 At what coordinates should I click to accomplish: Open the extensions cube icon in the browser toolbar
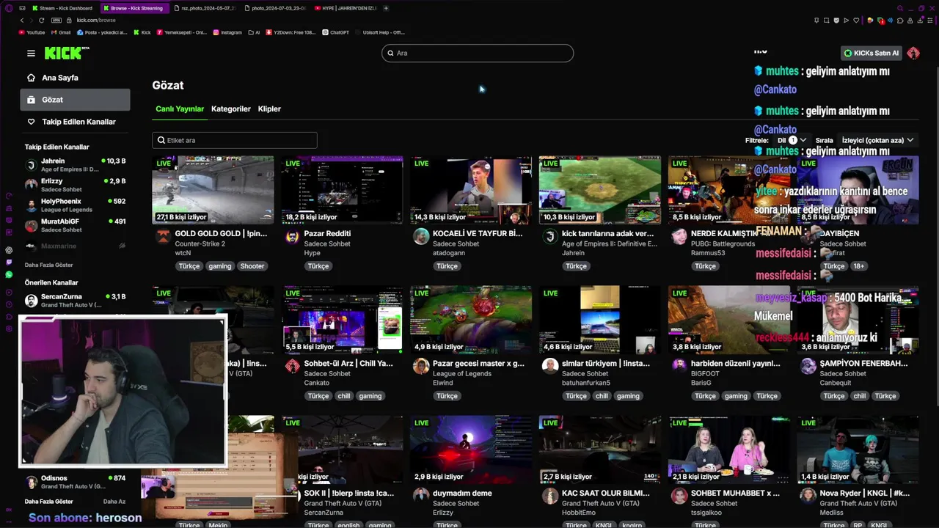pyautogui.click(x=900, y=21)
